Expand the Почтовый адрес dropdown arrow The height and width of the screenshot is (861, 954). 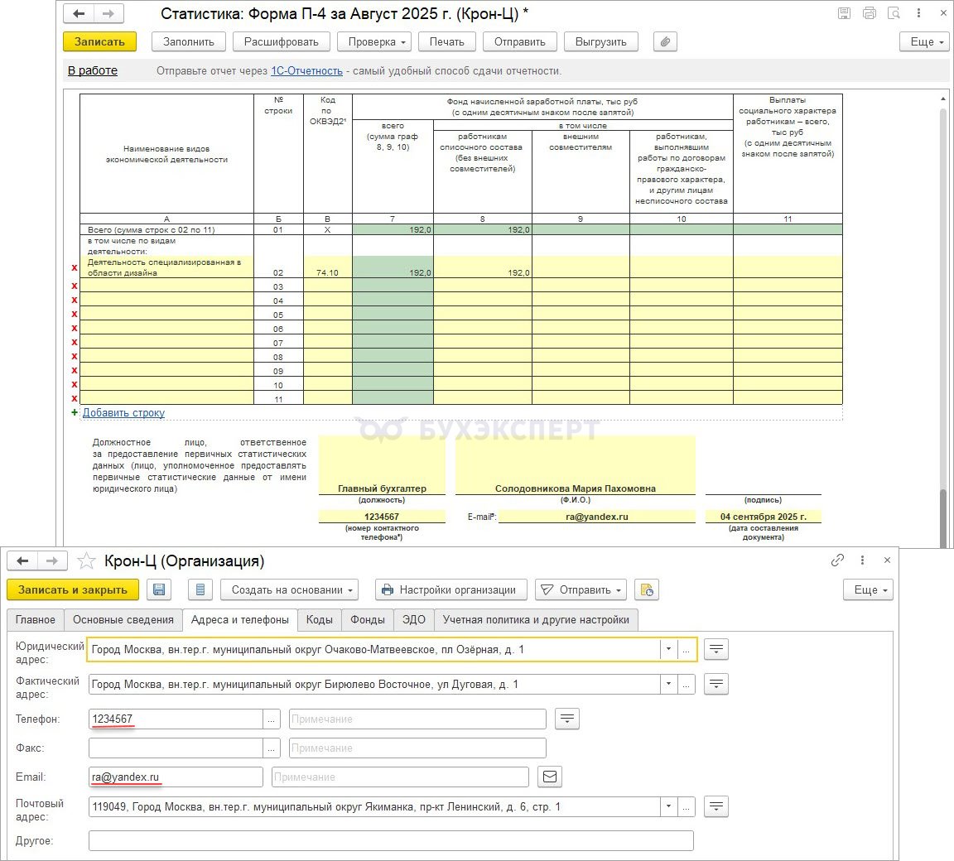point(668,807)
